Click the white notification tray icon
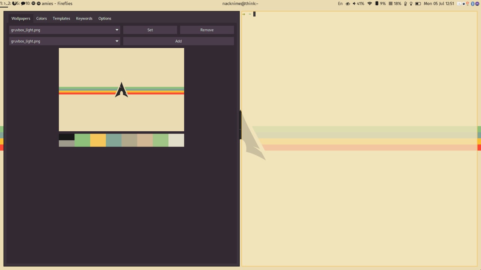 459,4
